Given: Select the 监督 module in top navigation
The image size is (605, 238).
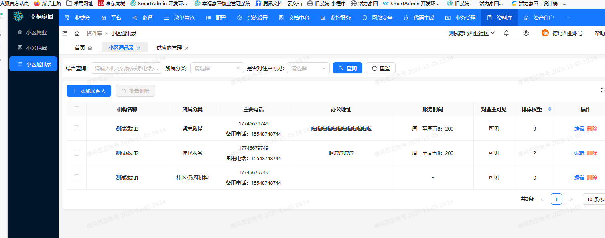Looking at the screenshot, I should (139, 17).
